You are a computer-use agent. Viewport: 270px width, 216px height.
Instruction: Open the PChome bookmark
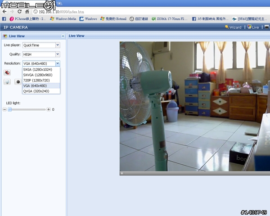point(28,19)
